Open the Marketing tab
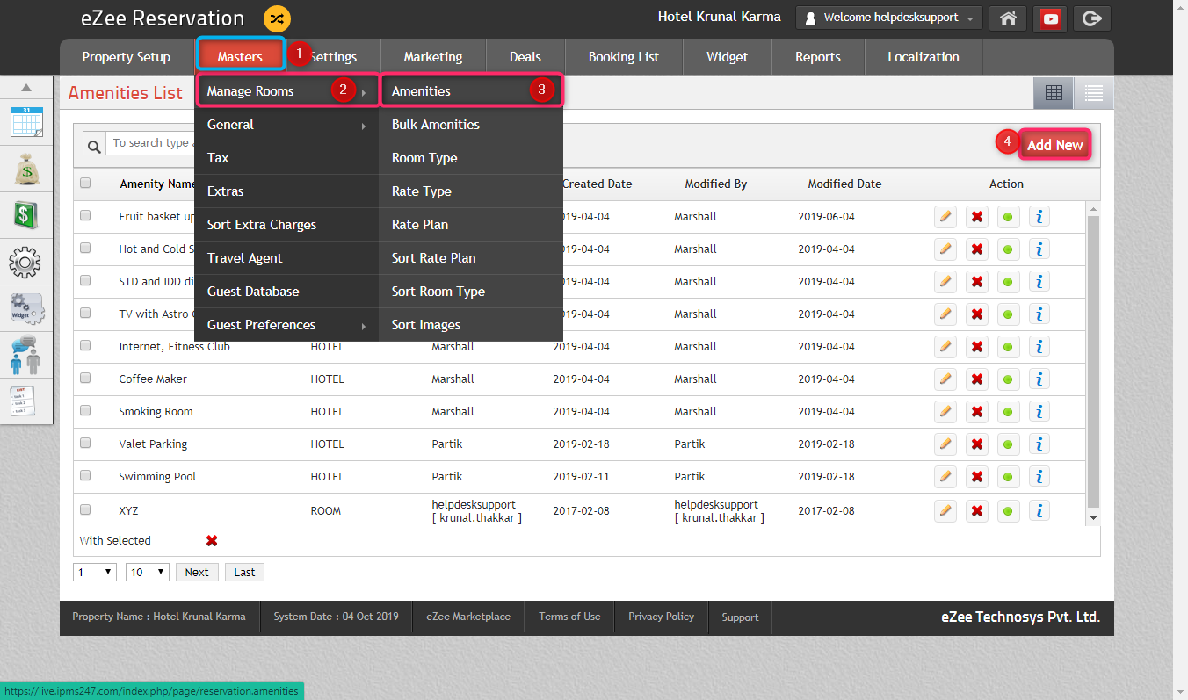This screenshot has height=700, width=1188. click(433, 56)
